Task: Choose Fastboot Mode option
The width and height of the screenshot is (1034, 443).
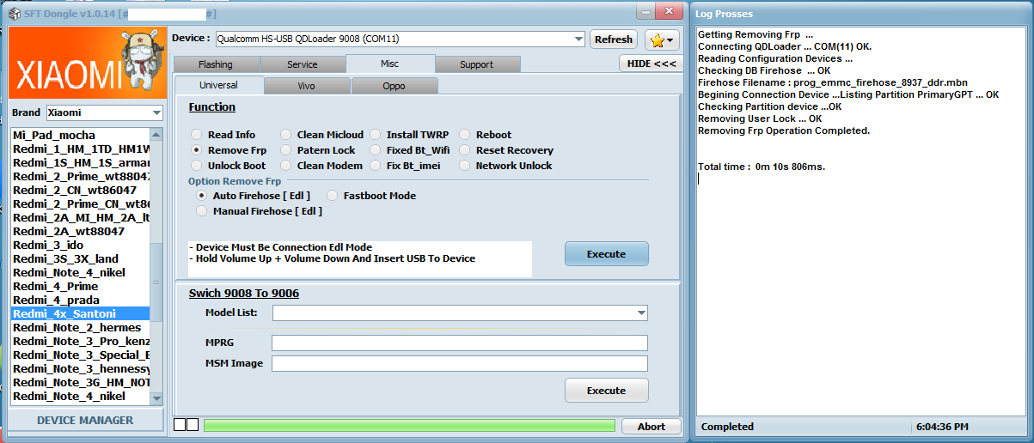Action: coord(333,196)
